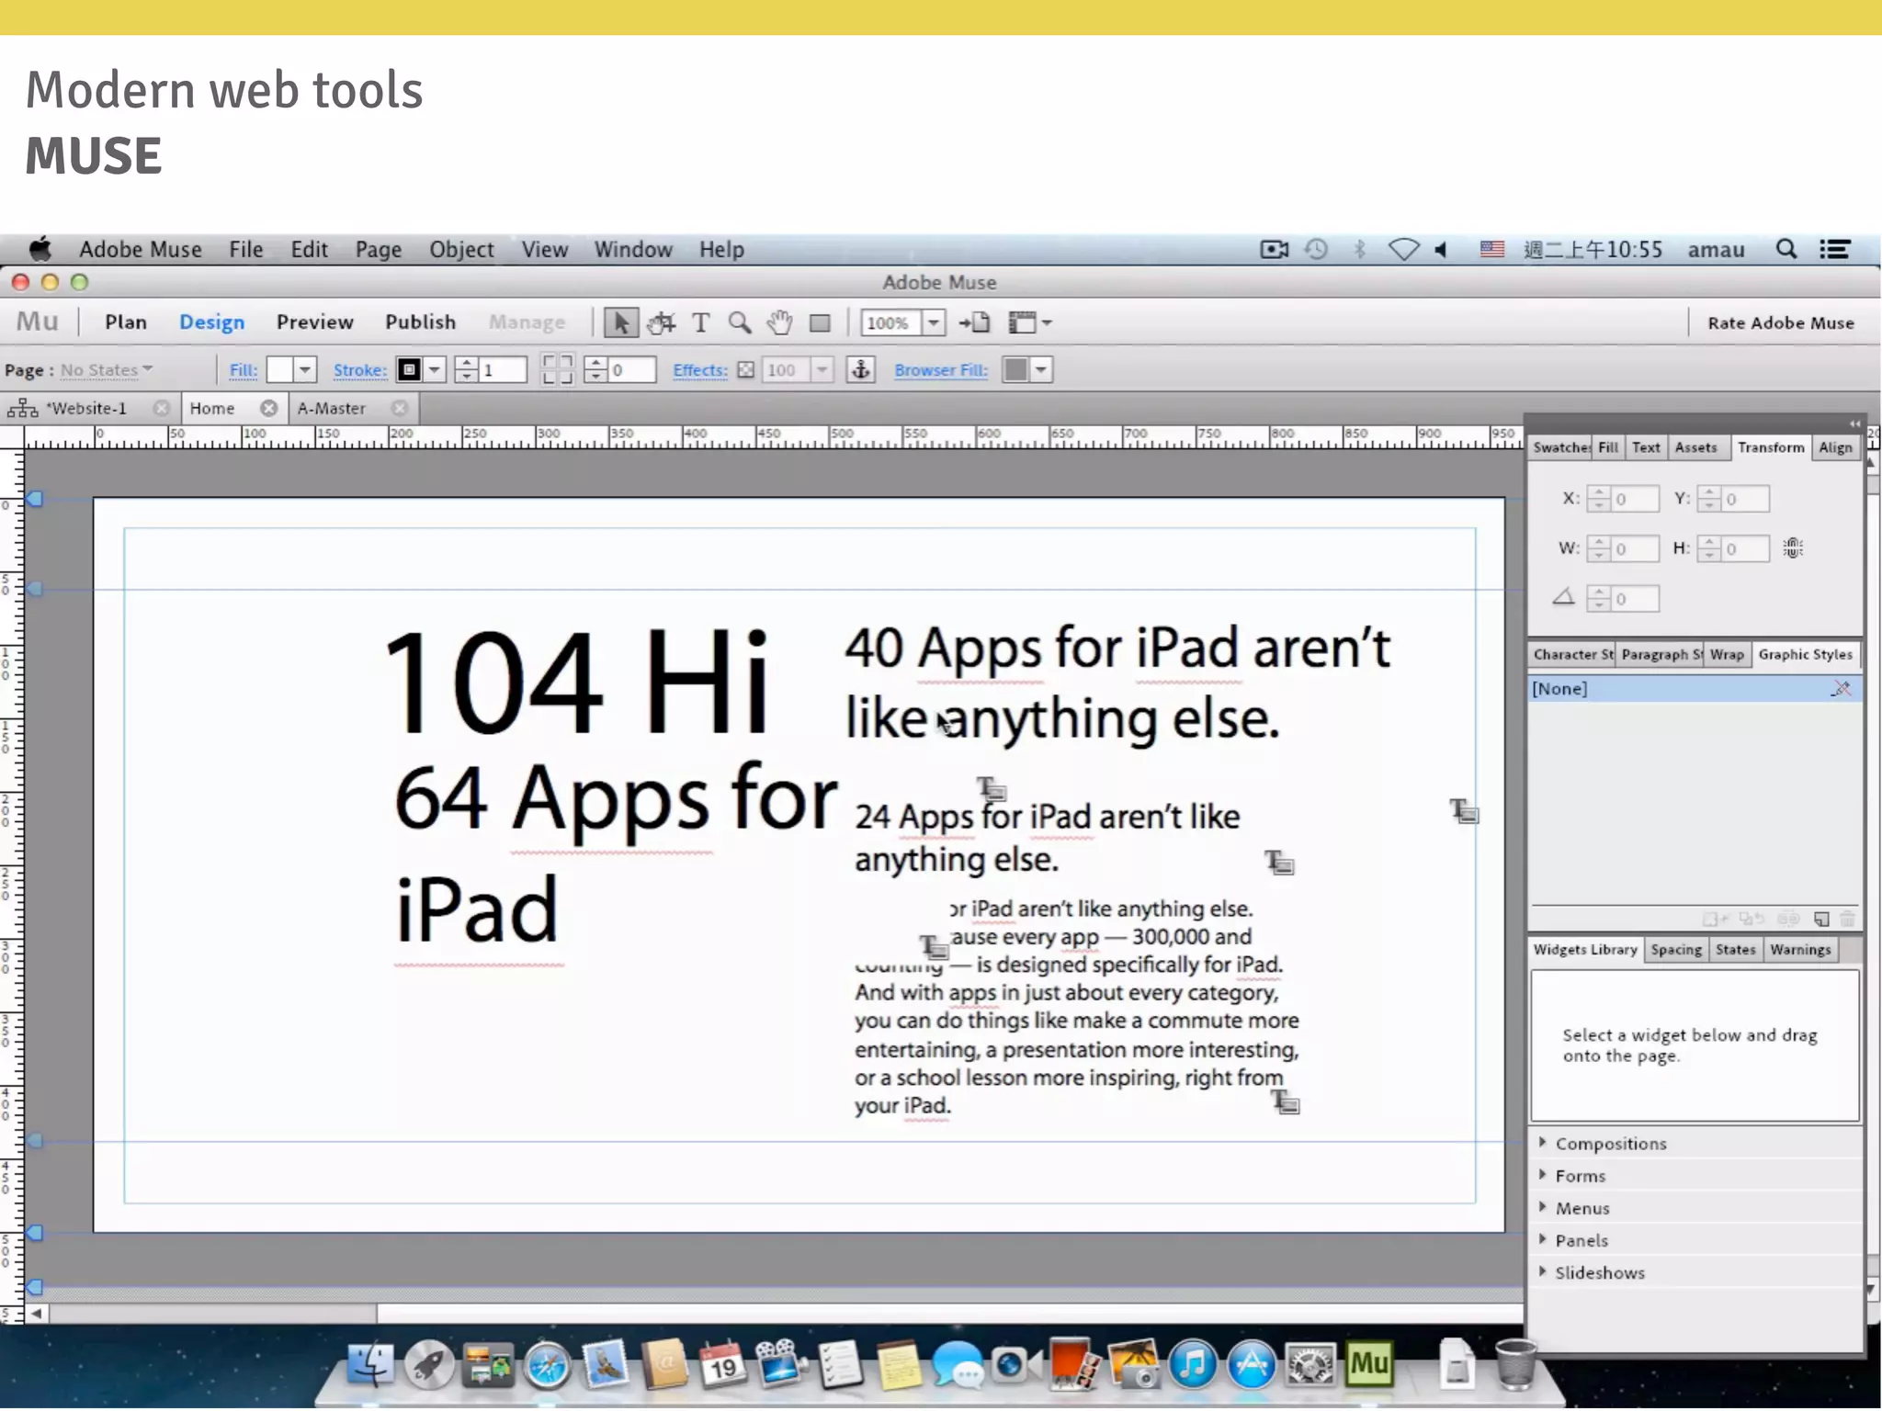Switch to the Align panel tab

1835,447
